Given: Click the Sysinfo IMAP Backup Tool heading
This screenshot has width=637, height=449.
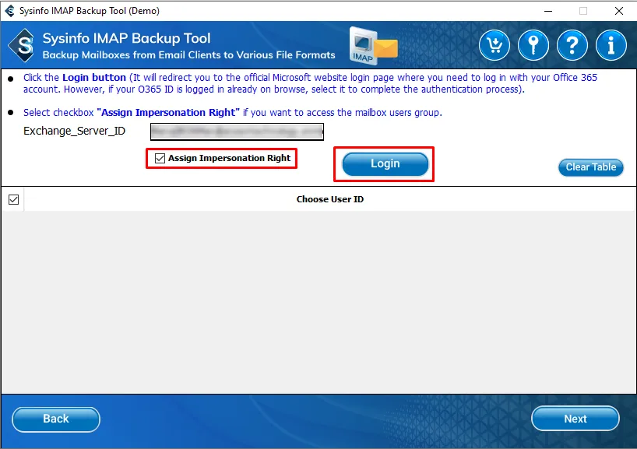Looking at the screenshot, I should pyautogui.click(x=126, y=38).
